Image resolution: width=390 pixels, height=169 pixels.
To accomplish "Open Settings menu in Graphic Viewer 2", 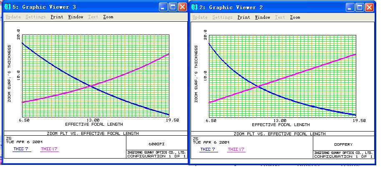I will (x=222, y=17).
